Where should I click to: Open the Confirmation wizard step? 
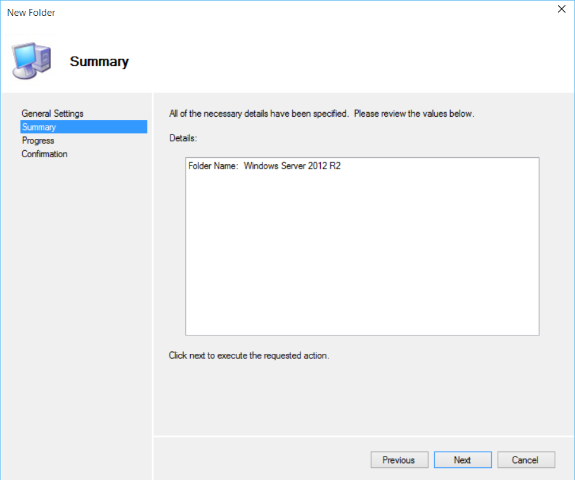pos(44,153)
